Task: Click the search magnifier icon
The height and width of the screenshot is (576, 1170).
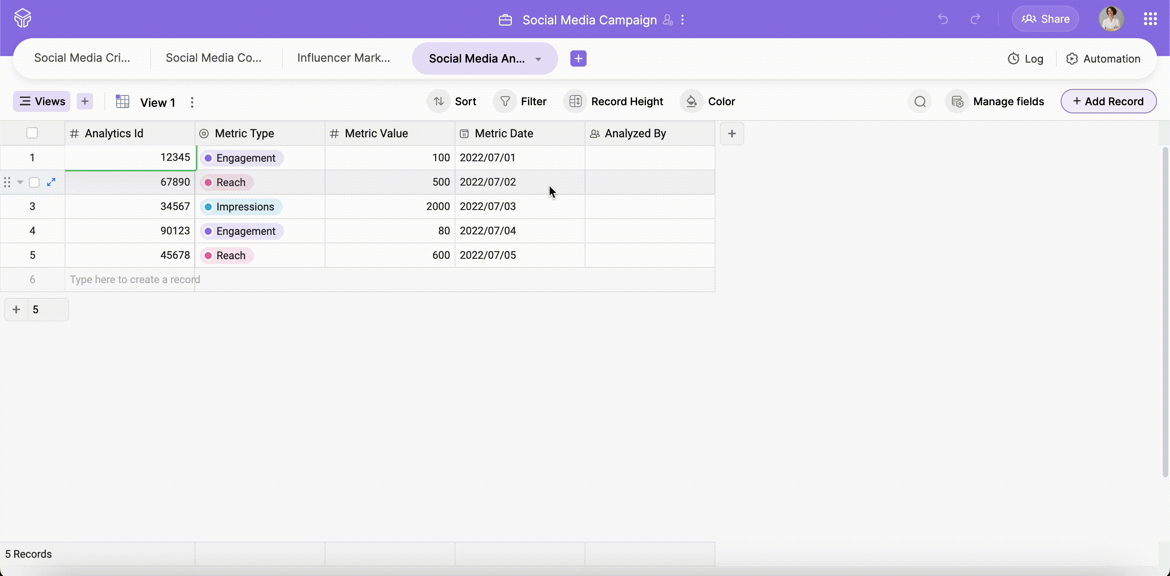Action: 920,101
